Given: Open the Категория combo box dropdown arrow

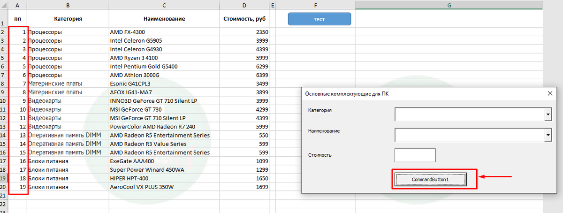Looking at the screenshot, I should [x=547, y=114].
